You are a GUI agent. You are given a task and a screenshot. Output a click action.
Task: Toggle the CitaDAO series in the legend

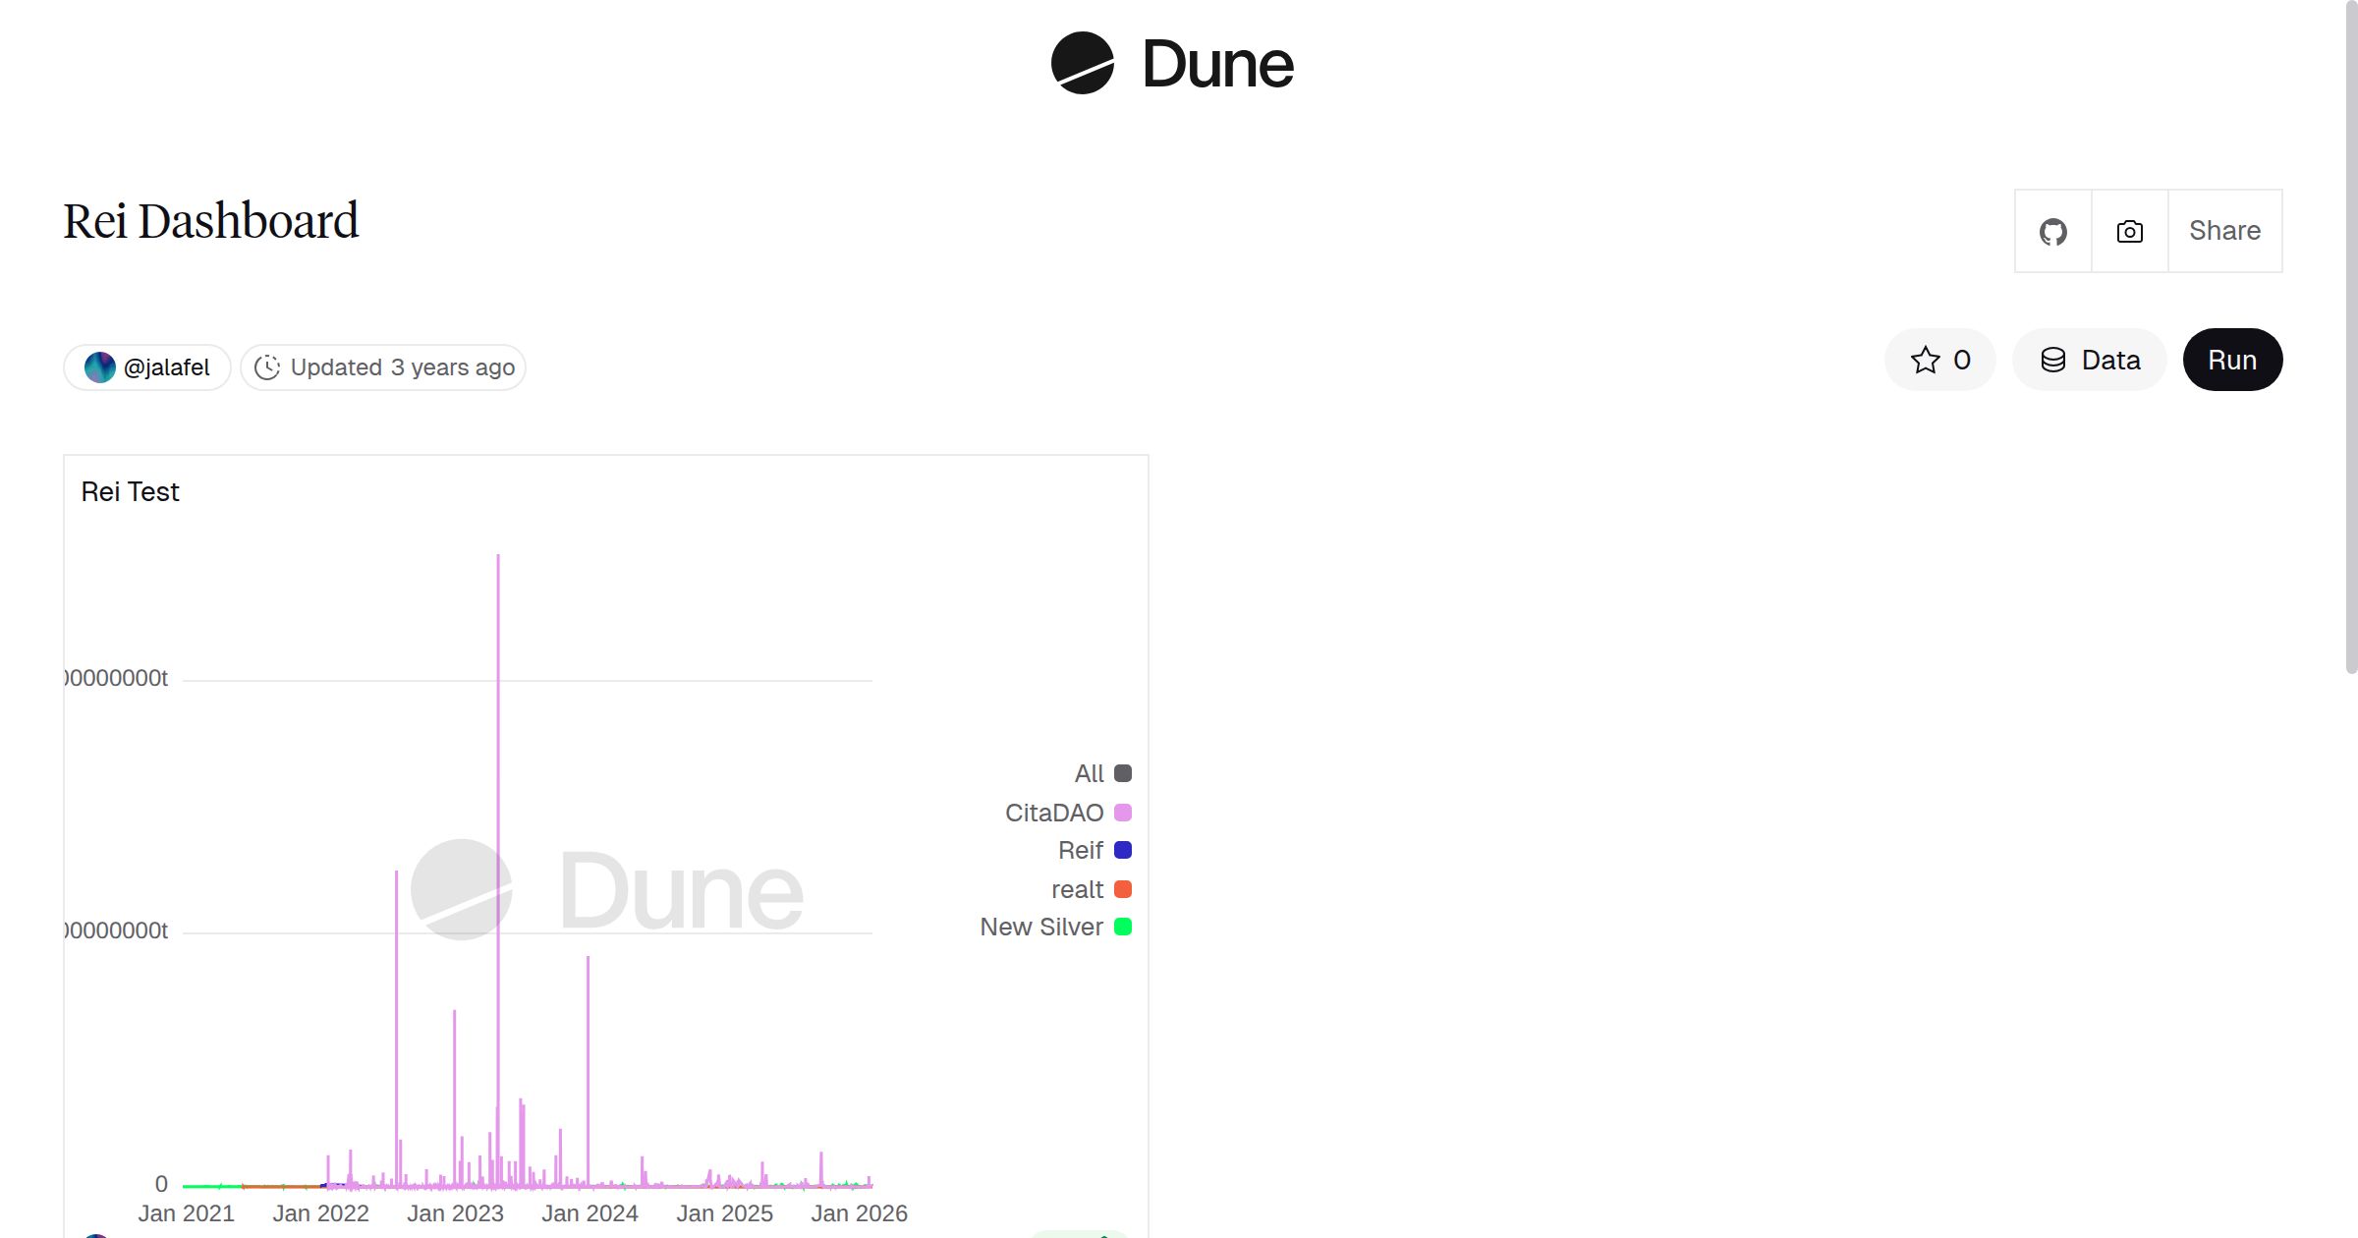click(1053, 813)
